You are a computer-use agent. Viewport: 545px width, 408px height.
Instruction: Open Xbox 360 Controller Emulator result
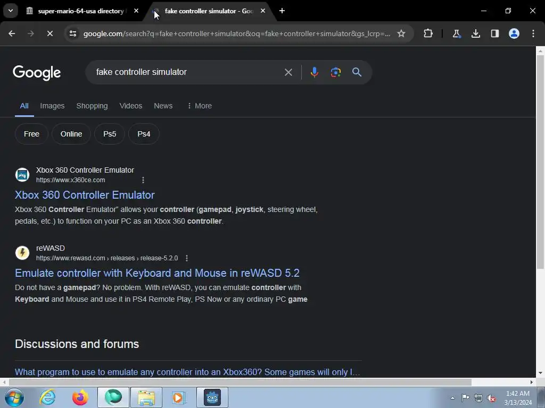coord(85,195)
